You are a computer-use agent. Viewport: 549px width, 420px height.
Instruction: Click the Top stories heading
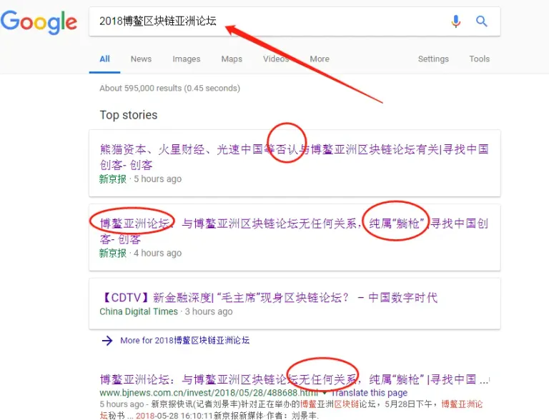tap(129, 115)
